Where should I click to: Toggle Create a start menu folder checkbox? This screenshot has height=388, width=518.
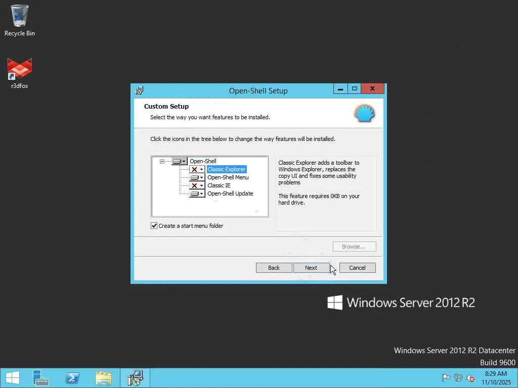click(154, 226)
